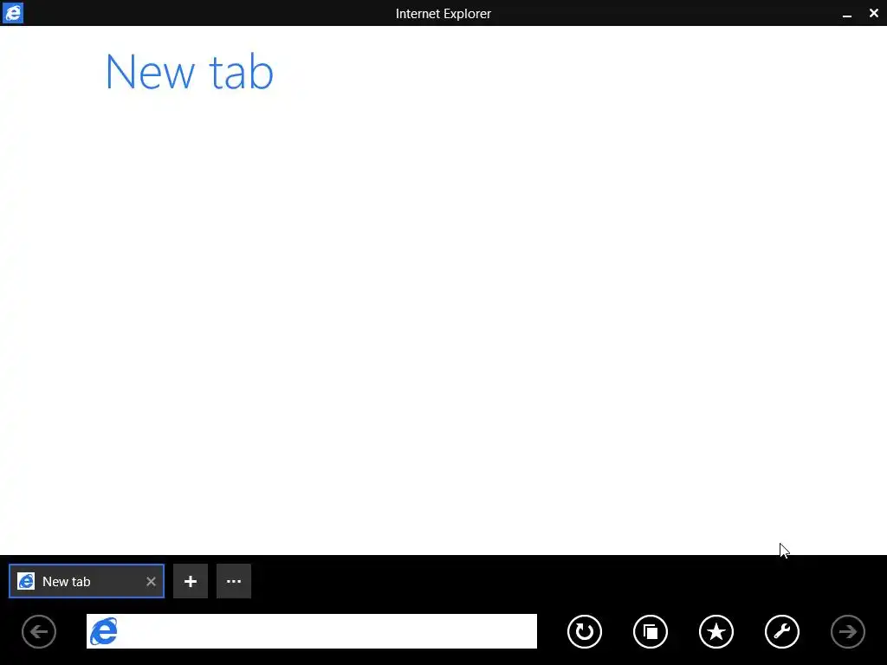Screen dimensions: 887x665
Task: Click the New tab page heading
Action: pyautogui.click(x=190, y=72)
